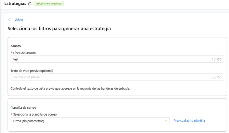This screenshot has width=229, height=133.
Task: Click the back arrow beside Volver
Action: [x=10, y=20]
